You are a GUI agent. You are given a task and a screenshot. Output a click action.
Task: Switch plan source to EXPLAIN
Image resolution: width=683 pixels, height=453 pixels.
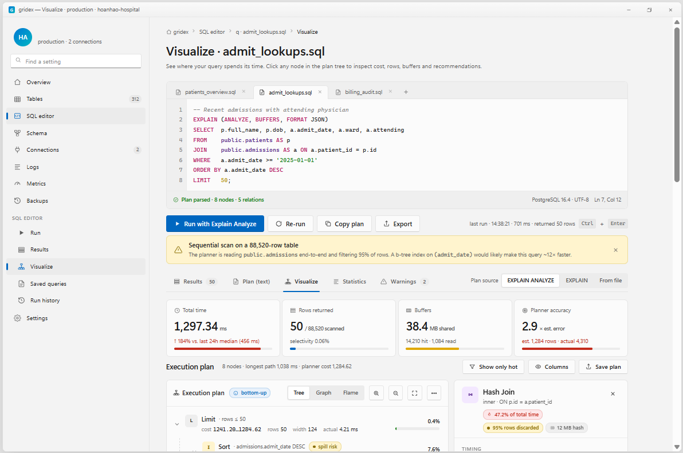click(x=576, y=280)
